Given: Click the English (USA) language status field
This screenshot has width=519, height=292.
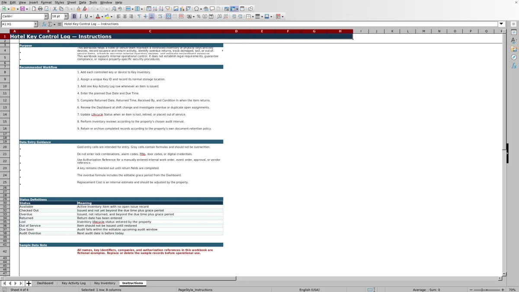Looking at the screenshot, I should pyautogui.click(x=309, y=289).
